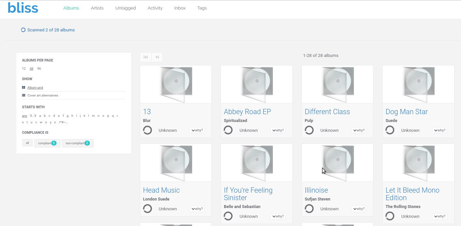The height and width of the screenshot is (226, 461).
Task: Filter albums starting with symbols /*#~...
Action: coord(63,122)
